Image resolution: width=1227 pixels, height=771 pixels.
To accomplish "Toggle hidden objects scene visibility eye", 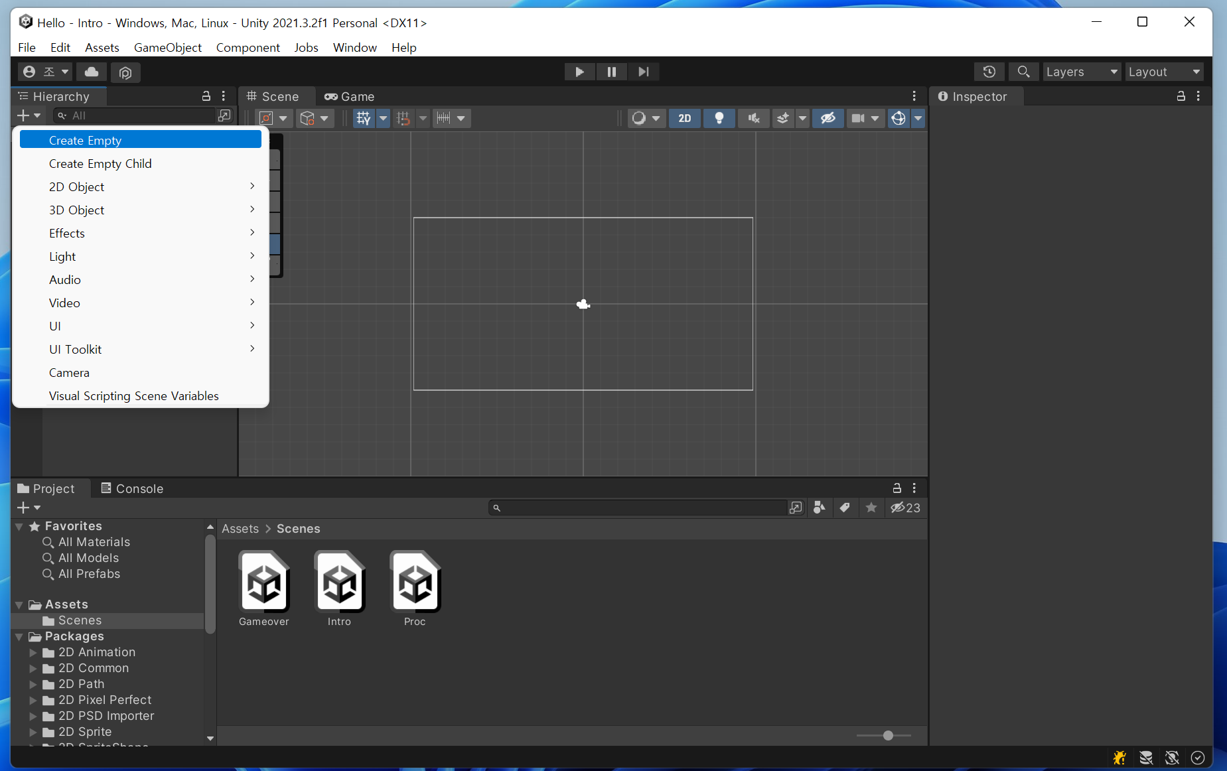I will pyautogui.click(x=828, y=118).
